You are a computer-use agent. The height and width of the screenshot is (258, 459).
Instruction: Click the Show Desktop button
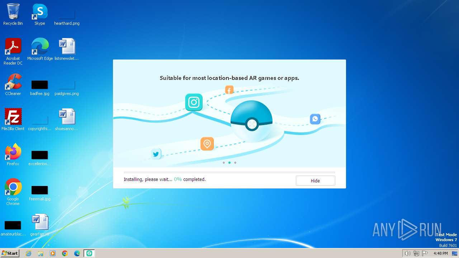(x=455, y=253)
